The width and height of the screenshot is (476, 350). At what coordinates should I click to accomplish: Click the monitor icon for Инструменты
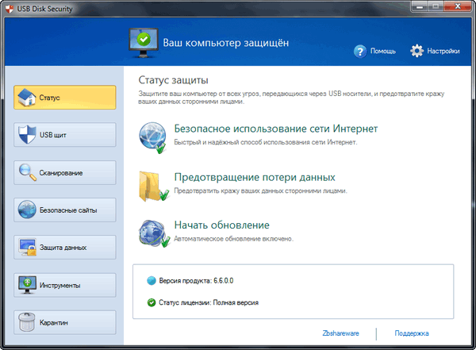27,285
